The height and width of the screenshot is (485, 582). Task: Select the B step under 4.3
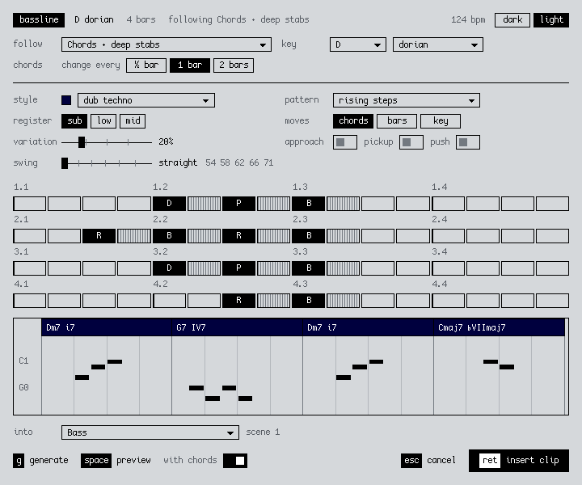[x=309, y=300]
